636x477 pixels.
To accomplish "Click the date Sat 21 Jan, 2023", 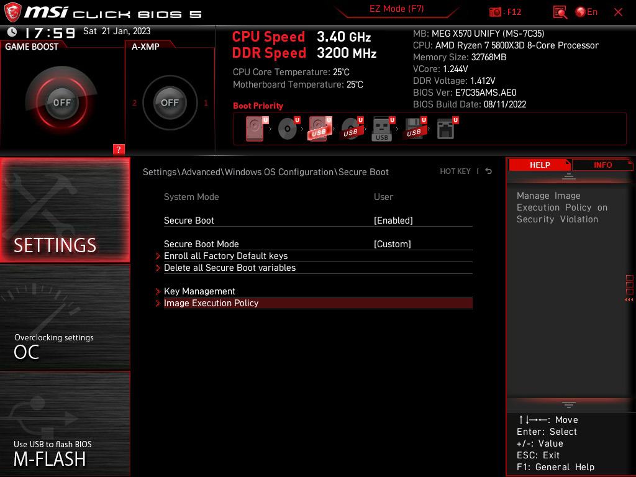I will pos(117,31).
